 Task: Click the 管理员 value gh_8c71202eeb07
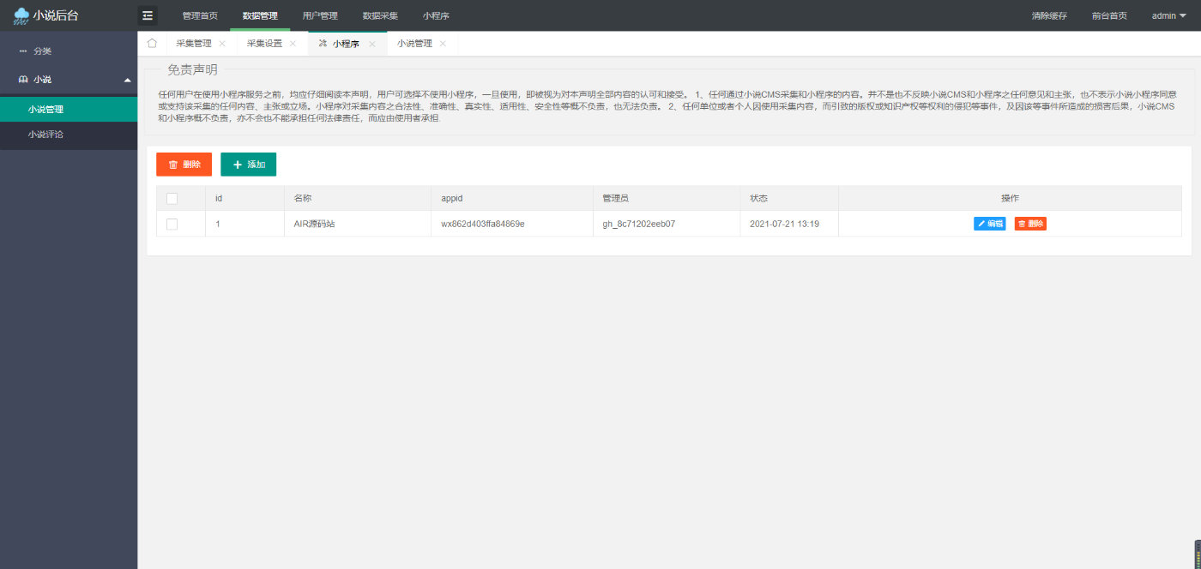point(639,224)
